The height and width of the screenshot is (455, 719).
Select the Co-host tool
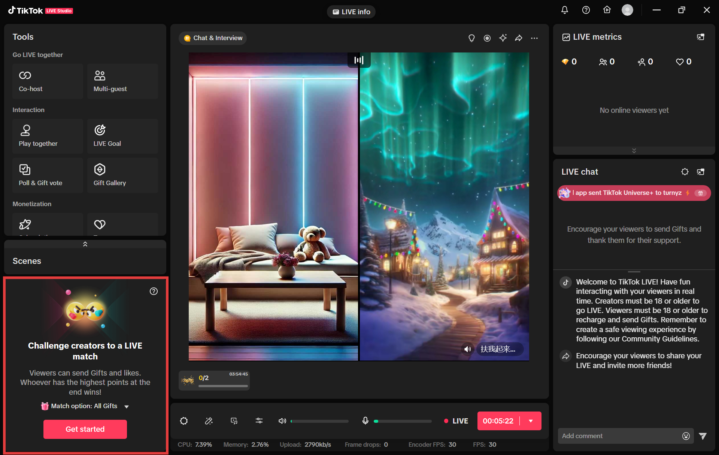tap(48, 81)
